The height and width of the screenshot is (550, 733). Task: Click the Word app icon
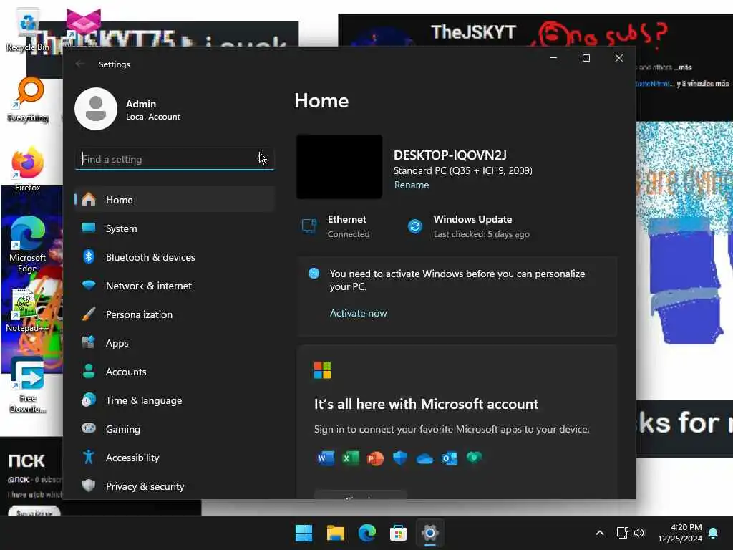point(326,458)
